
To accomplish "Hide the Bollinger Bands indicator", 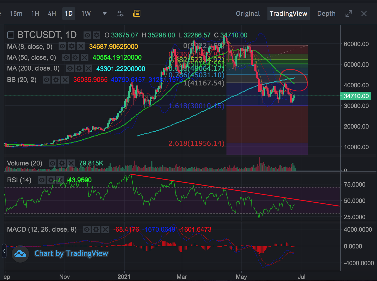I will (47, 80).
